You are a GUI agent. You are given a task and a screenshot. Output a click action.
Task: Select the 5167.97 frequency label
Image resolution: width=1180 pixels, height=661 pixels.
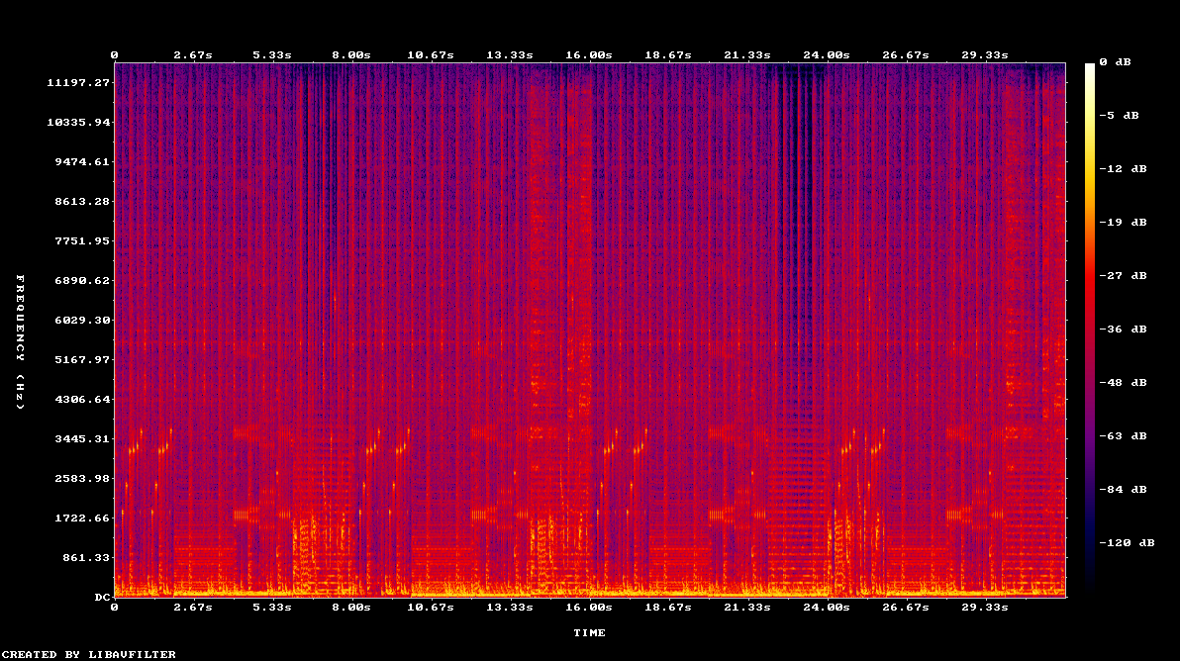tap(82, 359)
